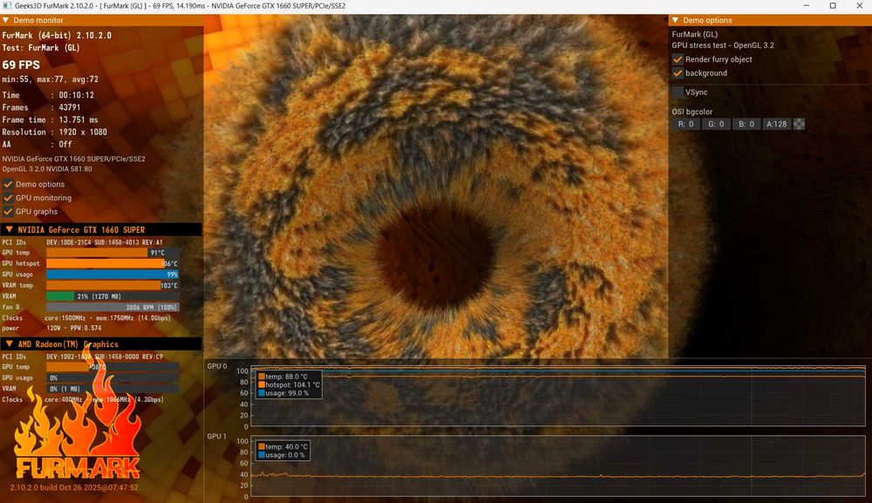Screen dimensions: 872x503
Task: Click the G: 0 color field
Action: (x=716, y=124)
